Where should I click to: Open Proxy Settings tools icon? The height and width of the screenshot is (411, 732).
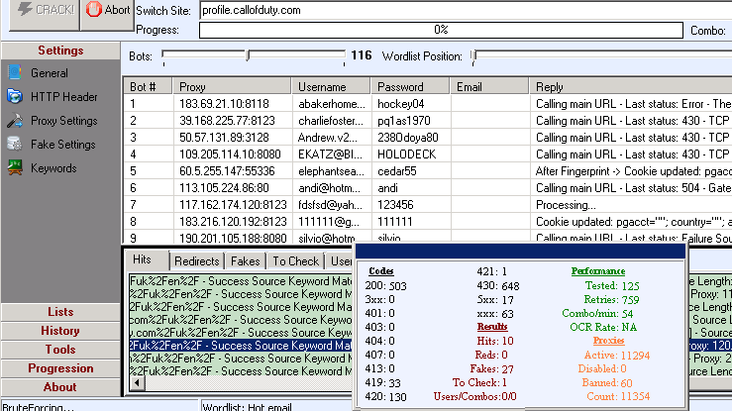pos(15,121)
